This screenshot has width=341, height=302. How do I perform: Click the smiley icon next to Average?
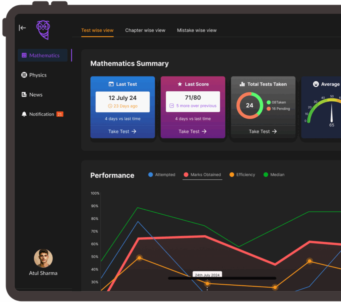316,84
